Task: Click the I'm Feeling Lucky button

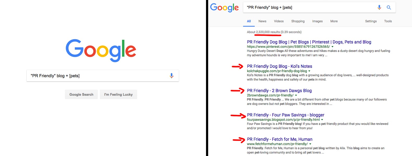Action: [118, 94]
